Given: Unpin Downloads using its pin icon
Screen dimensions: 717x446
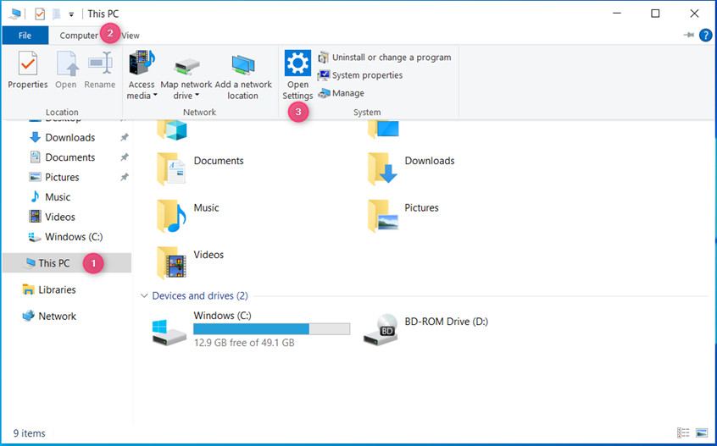Looking at the screenshot, I should tap(125, 137).
